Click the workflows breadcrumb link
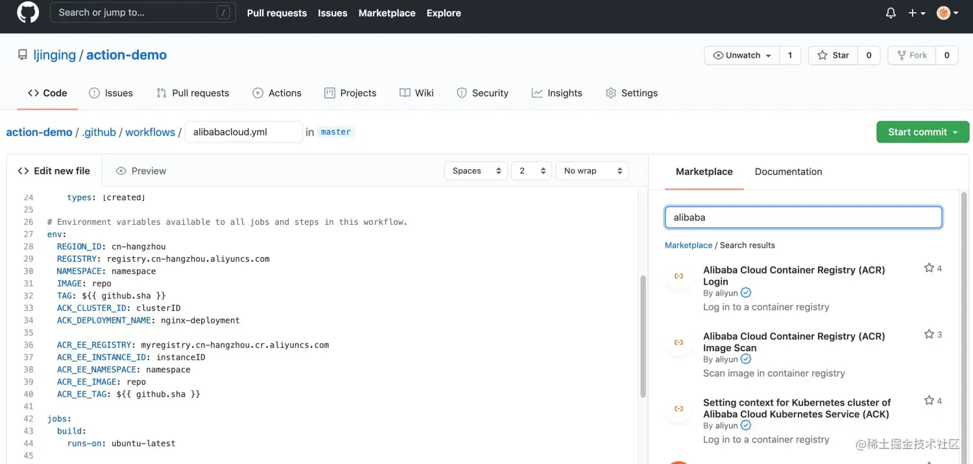 (150, 132)
